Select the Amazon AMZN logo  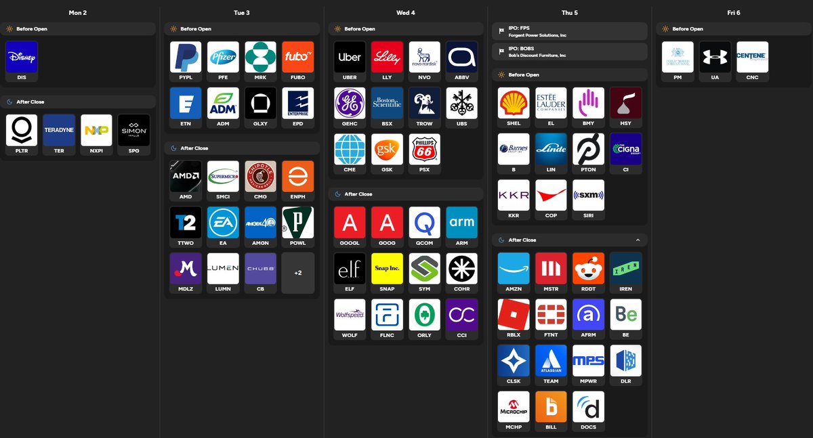pyautogui.click(x=514, y=268)
